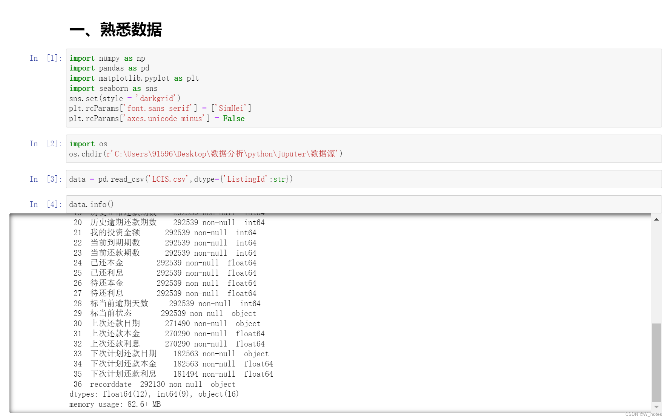Select the In [1] prompt label
This screenshot has width=668, height=420.
pos(46,58)
